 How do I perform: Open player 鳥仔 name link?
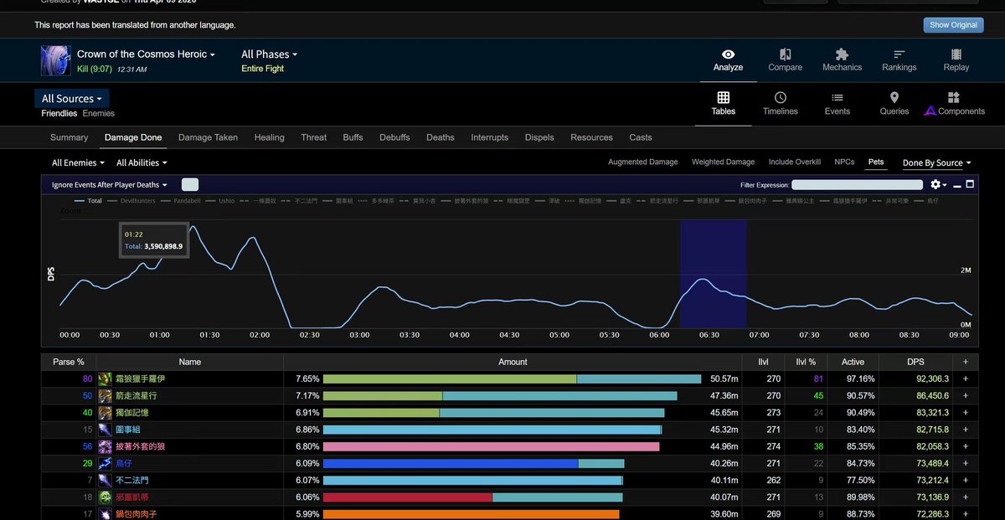click(x=123, y=463)
